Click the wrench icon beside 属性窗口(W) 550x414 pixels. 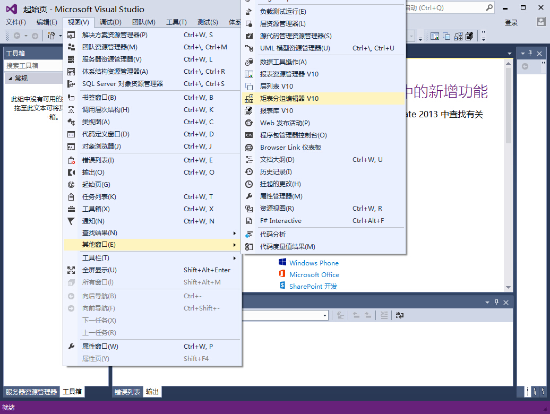pos(71,347)
